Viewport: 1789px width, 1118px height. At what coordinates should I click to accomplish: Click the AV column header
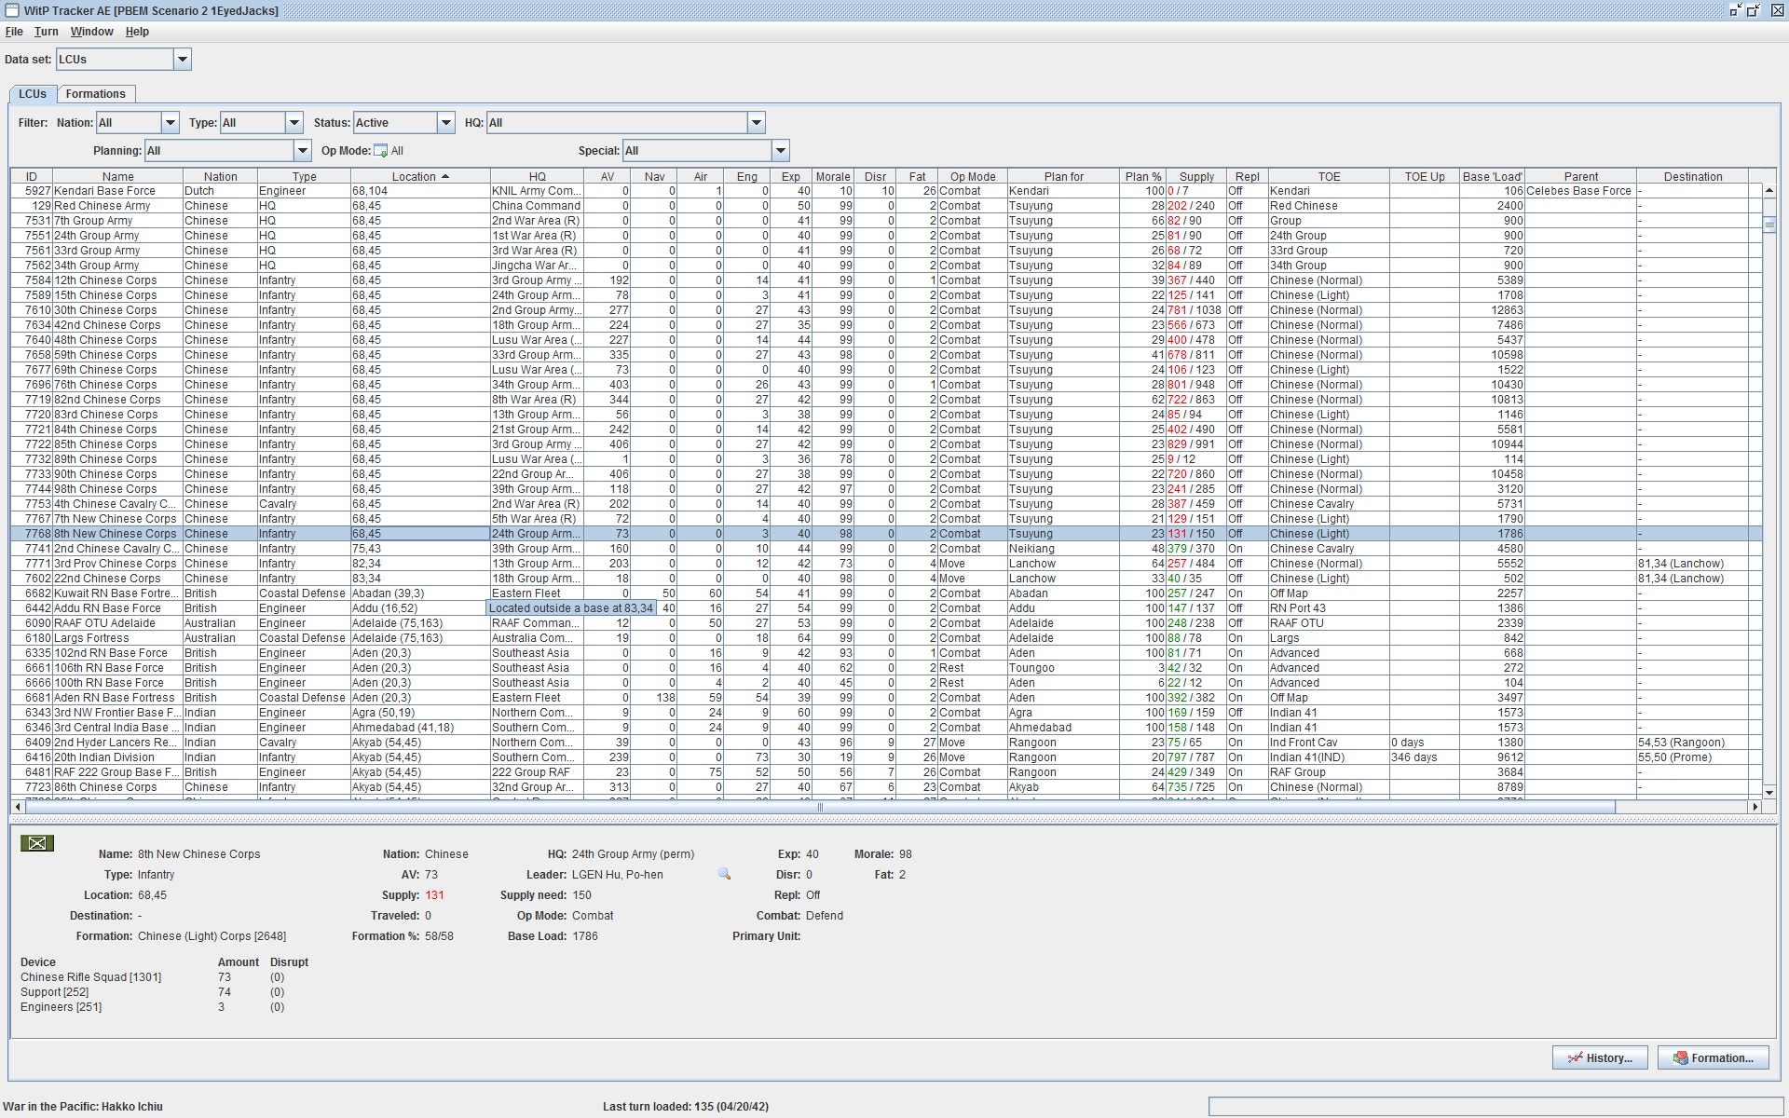click(608, 176)
